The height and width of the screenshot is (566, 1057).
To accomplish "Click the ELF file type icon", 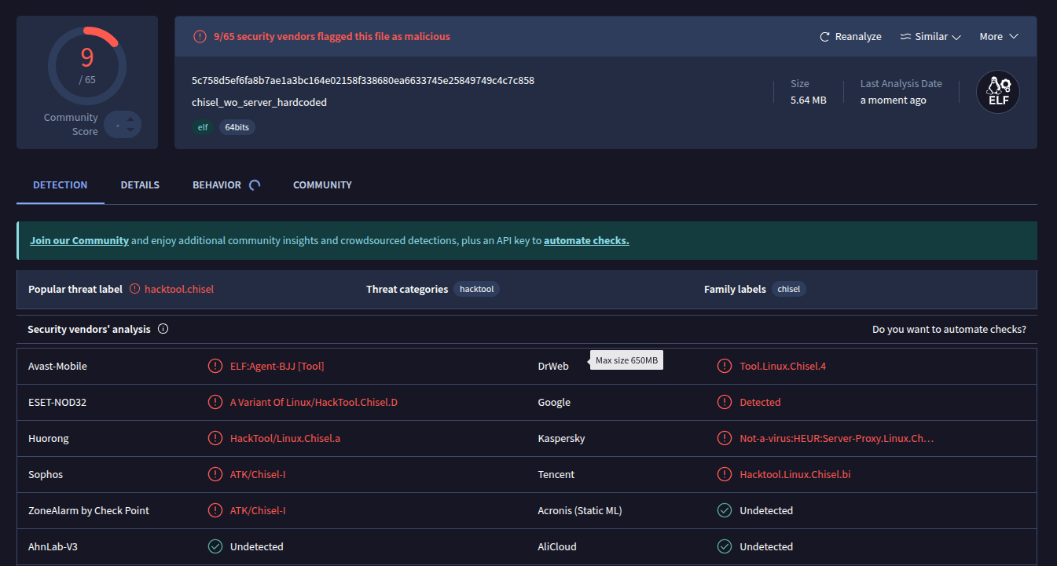I will [x=997, y=92].
